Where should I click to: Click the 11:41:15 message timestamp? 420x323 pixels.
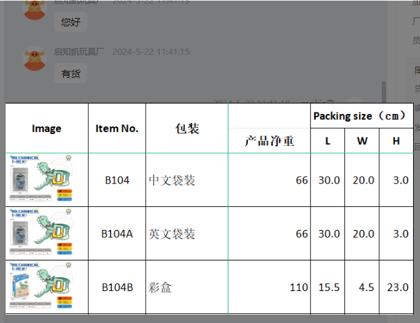coord(151,52)
